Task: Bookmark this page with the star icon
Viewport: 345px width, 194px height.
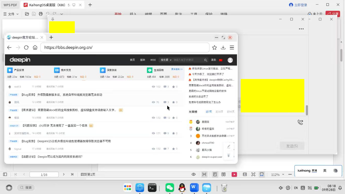Action: point(214,48)
